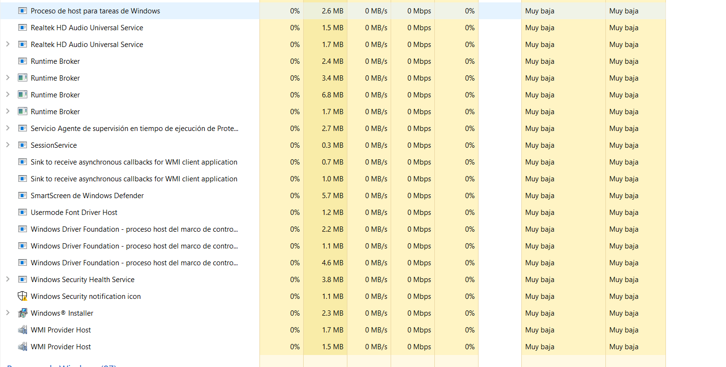Select 'Windows® Installer' process name text

[x=62, y=313]
